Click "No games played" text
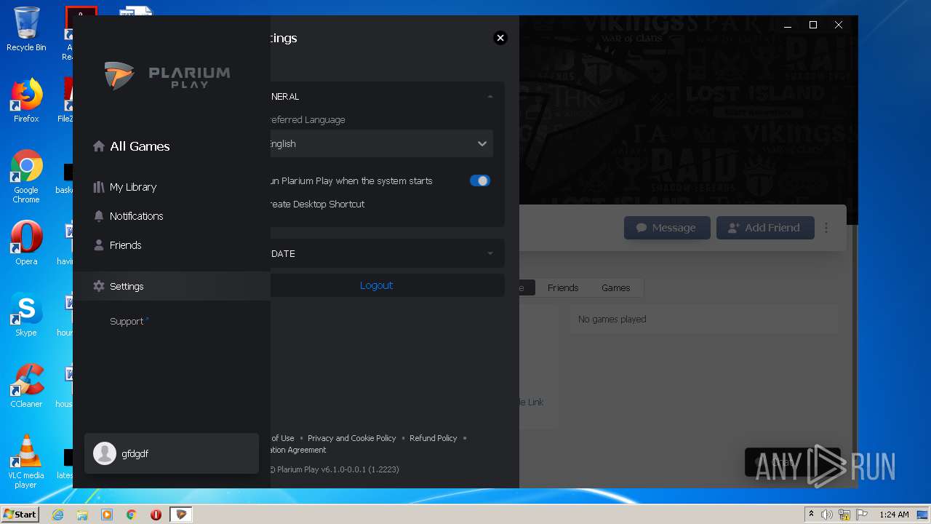 point(612,319)
